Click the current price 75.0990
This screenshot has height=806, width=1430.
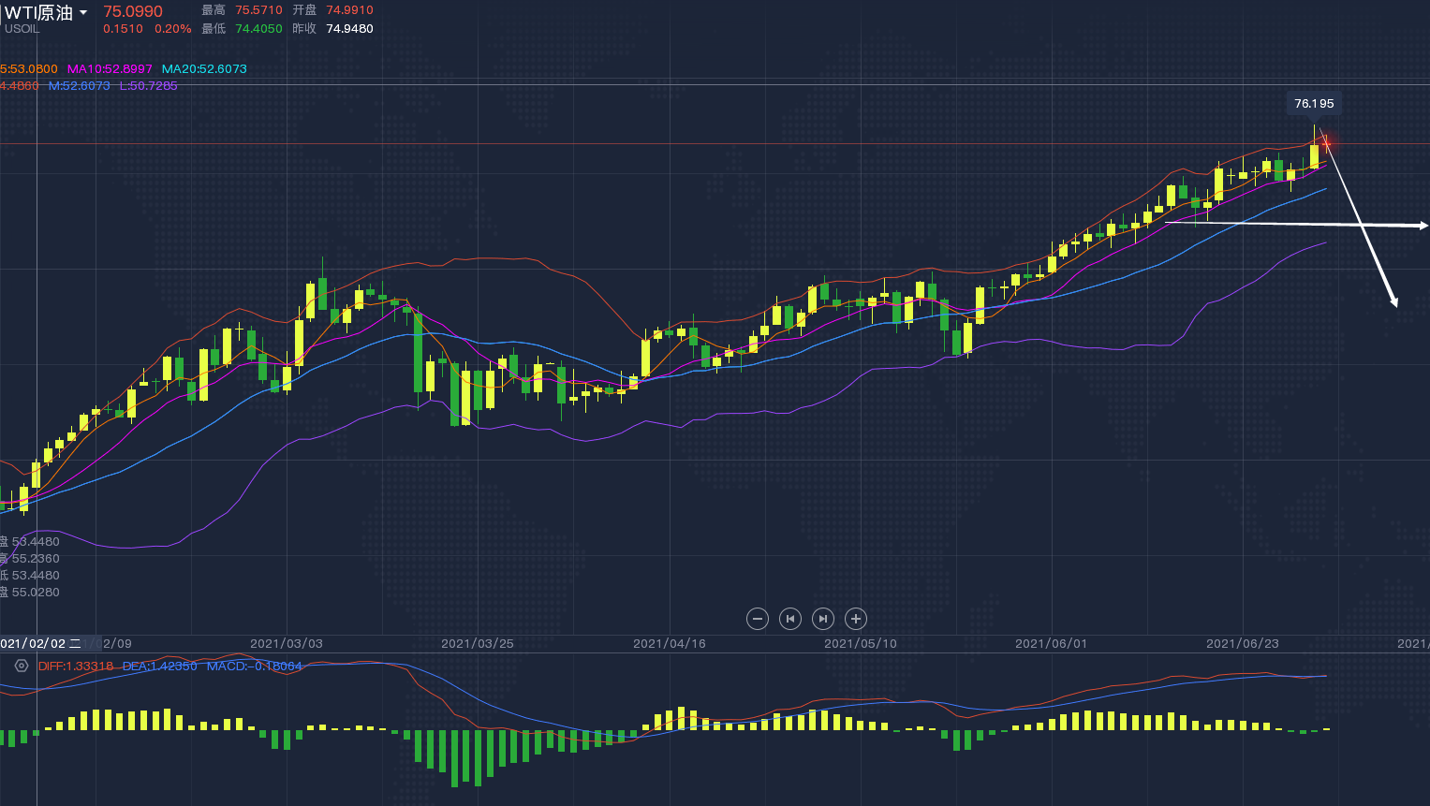133,11
